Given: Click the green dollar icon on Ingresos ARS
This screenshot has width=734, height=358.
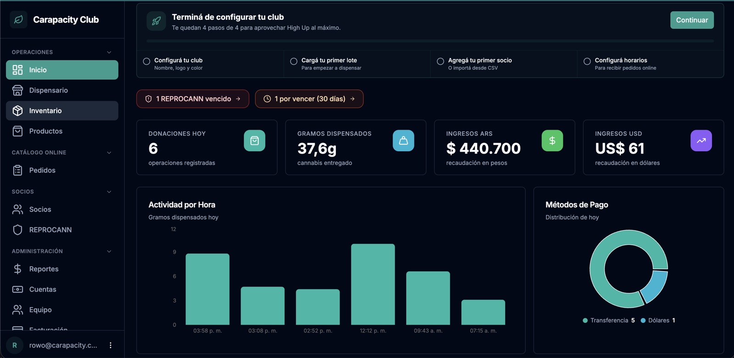Looking at the screenshot, I should click(552, 141).
